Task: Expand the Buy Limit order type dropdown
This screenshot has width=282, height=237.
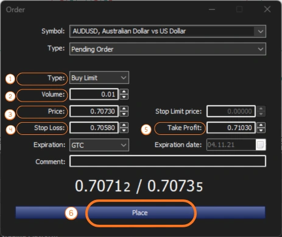Action: point(99,78)
